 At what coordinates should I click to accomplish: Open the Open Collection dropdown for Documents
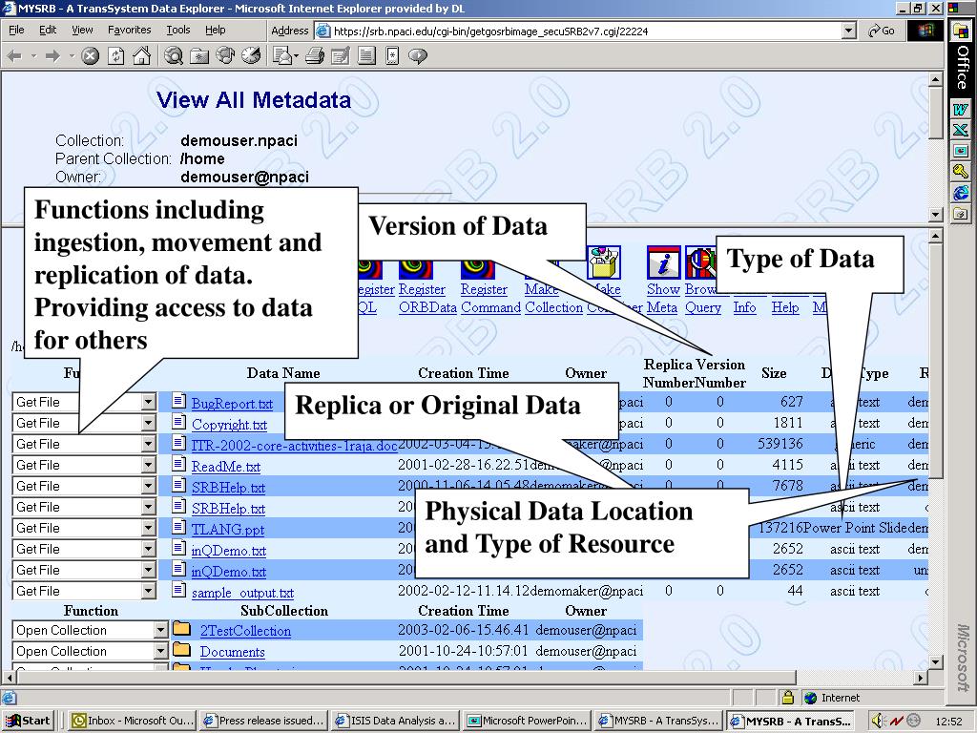(x=161, y=651)
